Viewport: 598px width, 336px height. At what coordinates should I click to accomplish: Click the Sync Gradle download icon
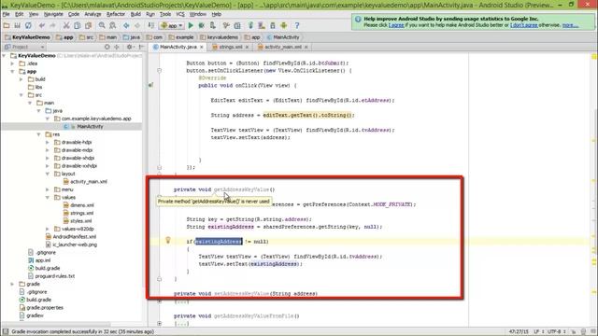click(250, 25)
